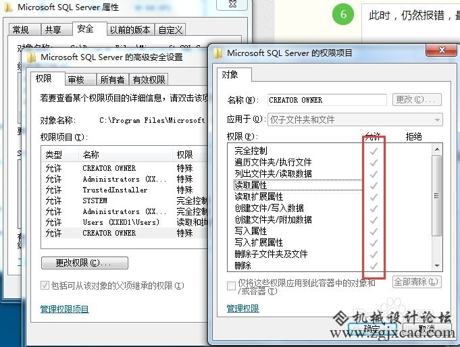
Task: Toggle 包括可从该对象的父项继承的权限 checkbox
Action: coord(45,285)
